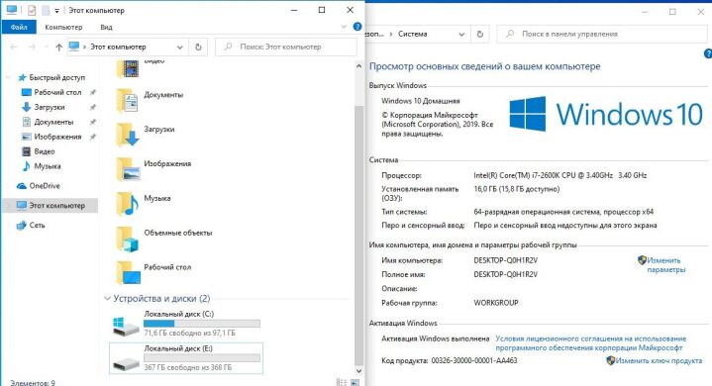Click the properties icon in quick access toolbar

tap(32, 10)
